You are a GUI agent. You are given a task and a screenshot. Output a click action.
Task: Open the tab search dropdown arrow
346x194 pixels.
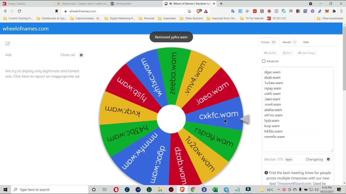pos(311,4)
